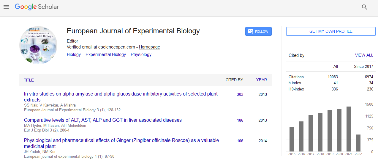The width and height of the screenshot is (378, 161).
Task: Sort articles by Year column header
Action: pos(261,80)
